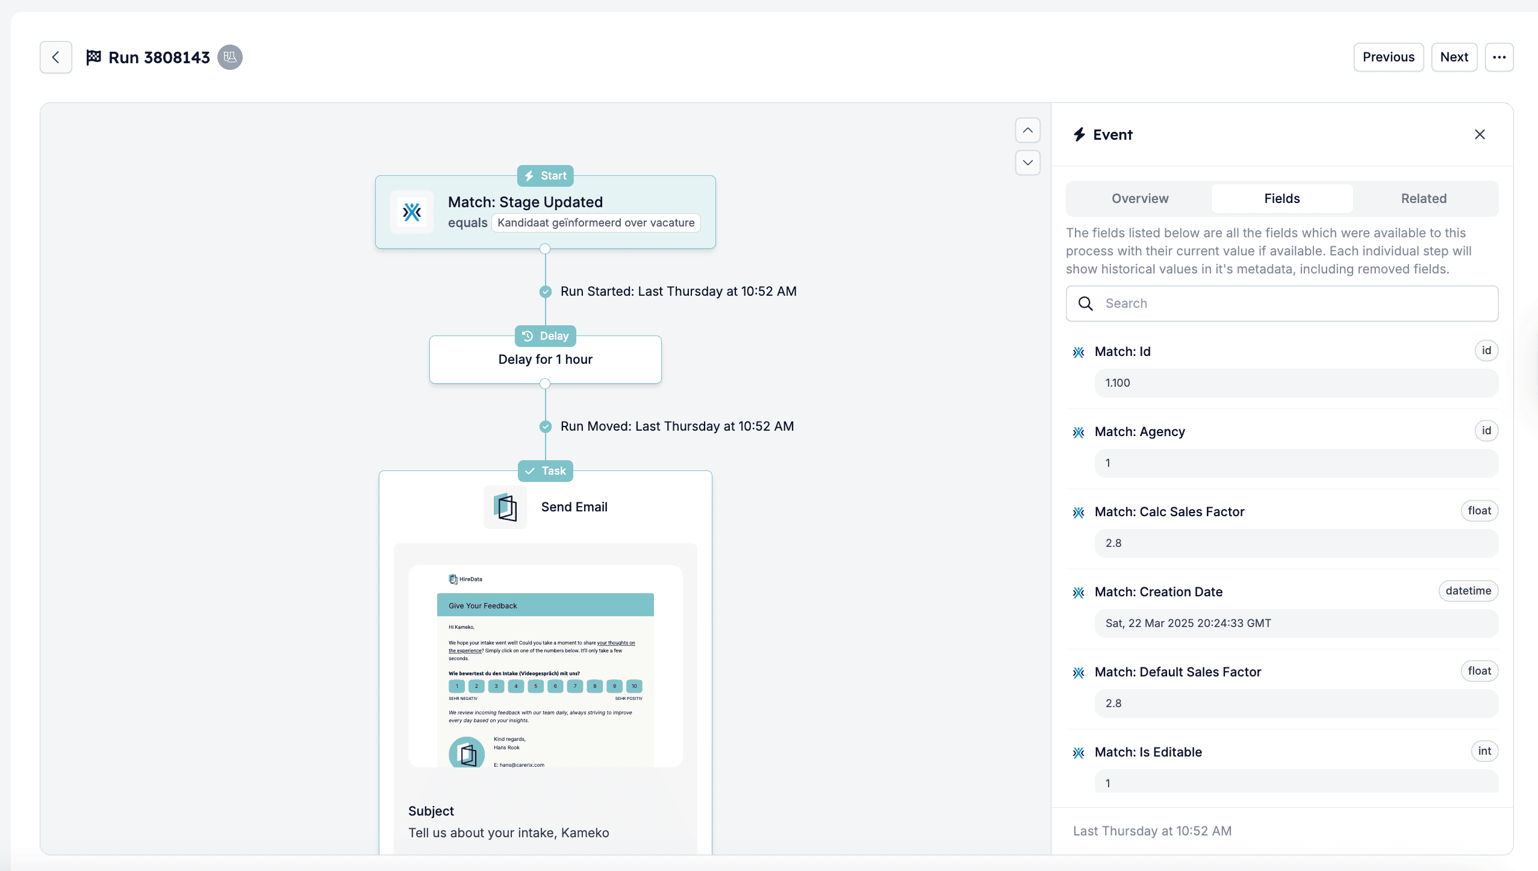Open the Related tab

pyautogui.click(x=1424, y=199)
